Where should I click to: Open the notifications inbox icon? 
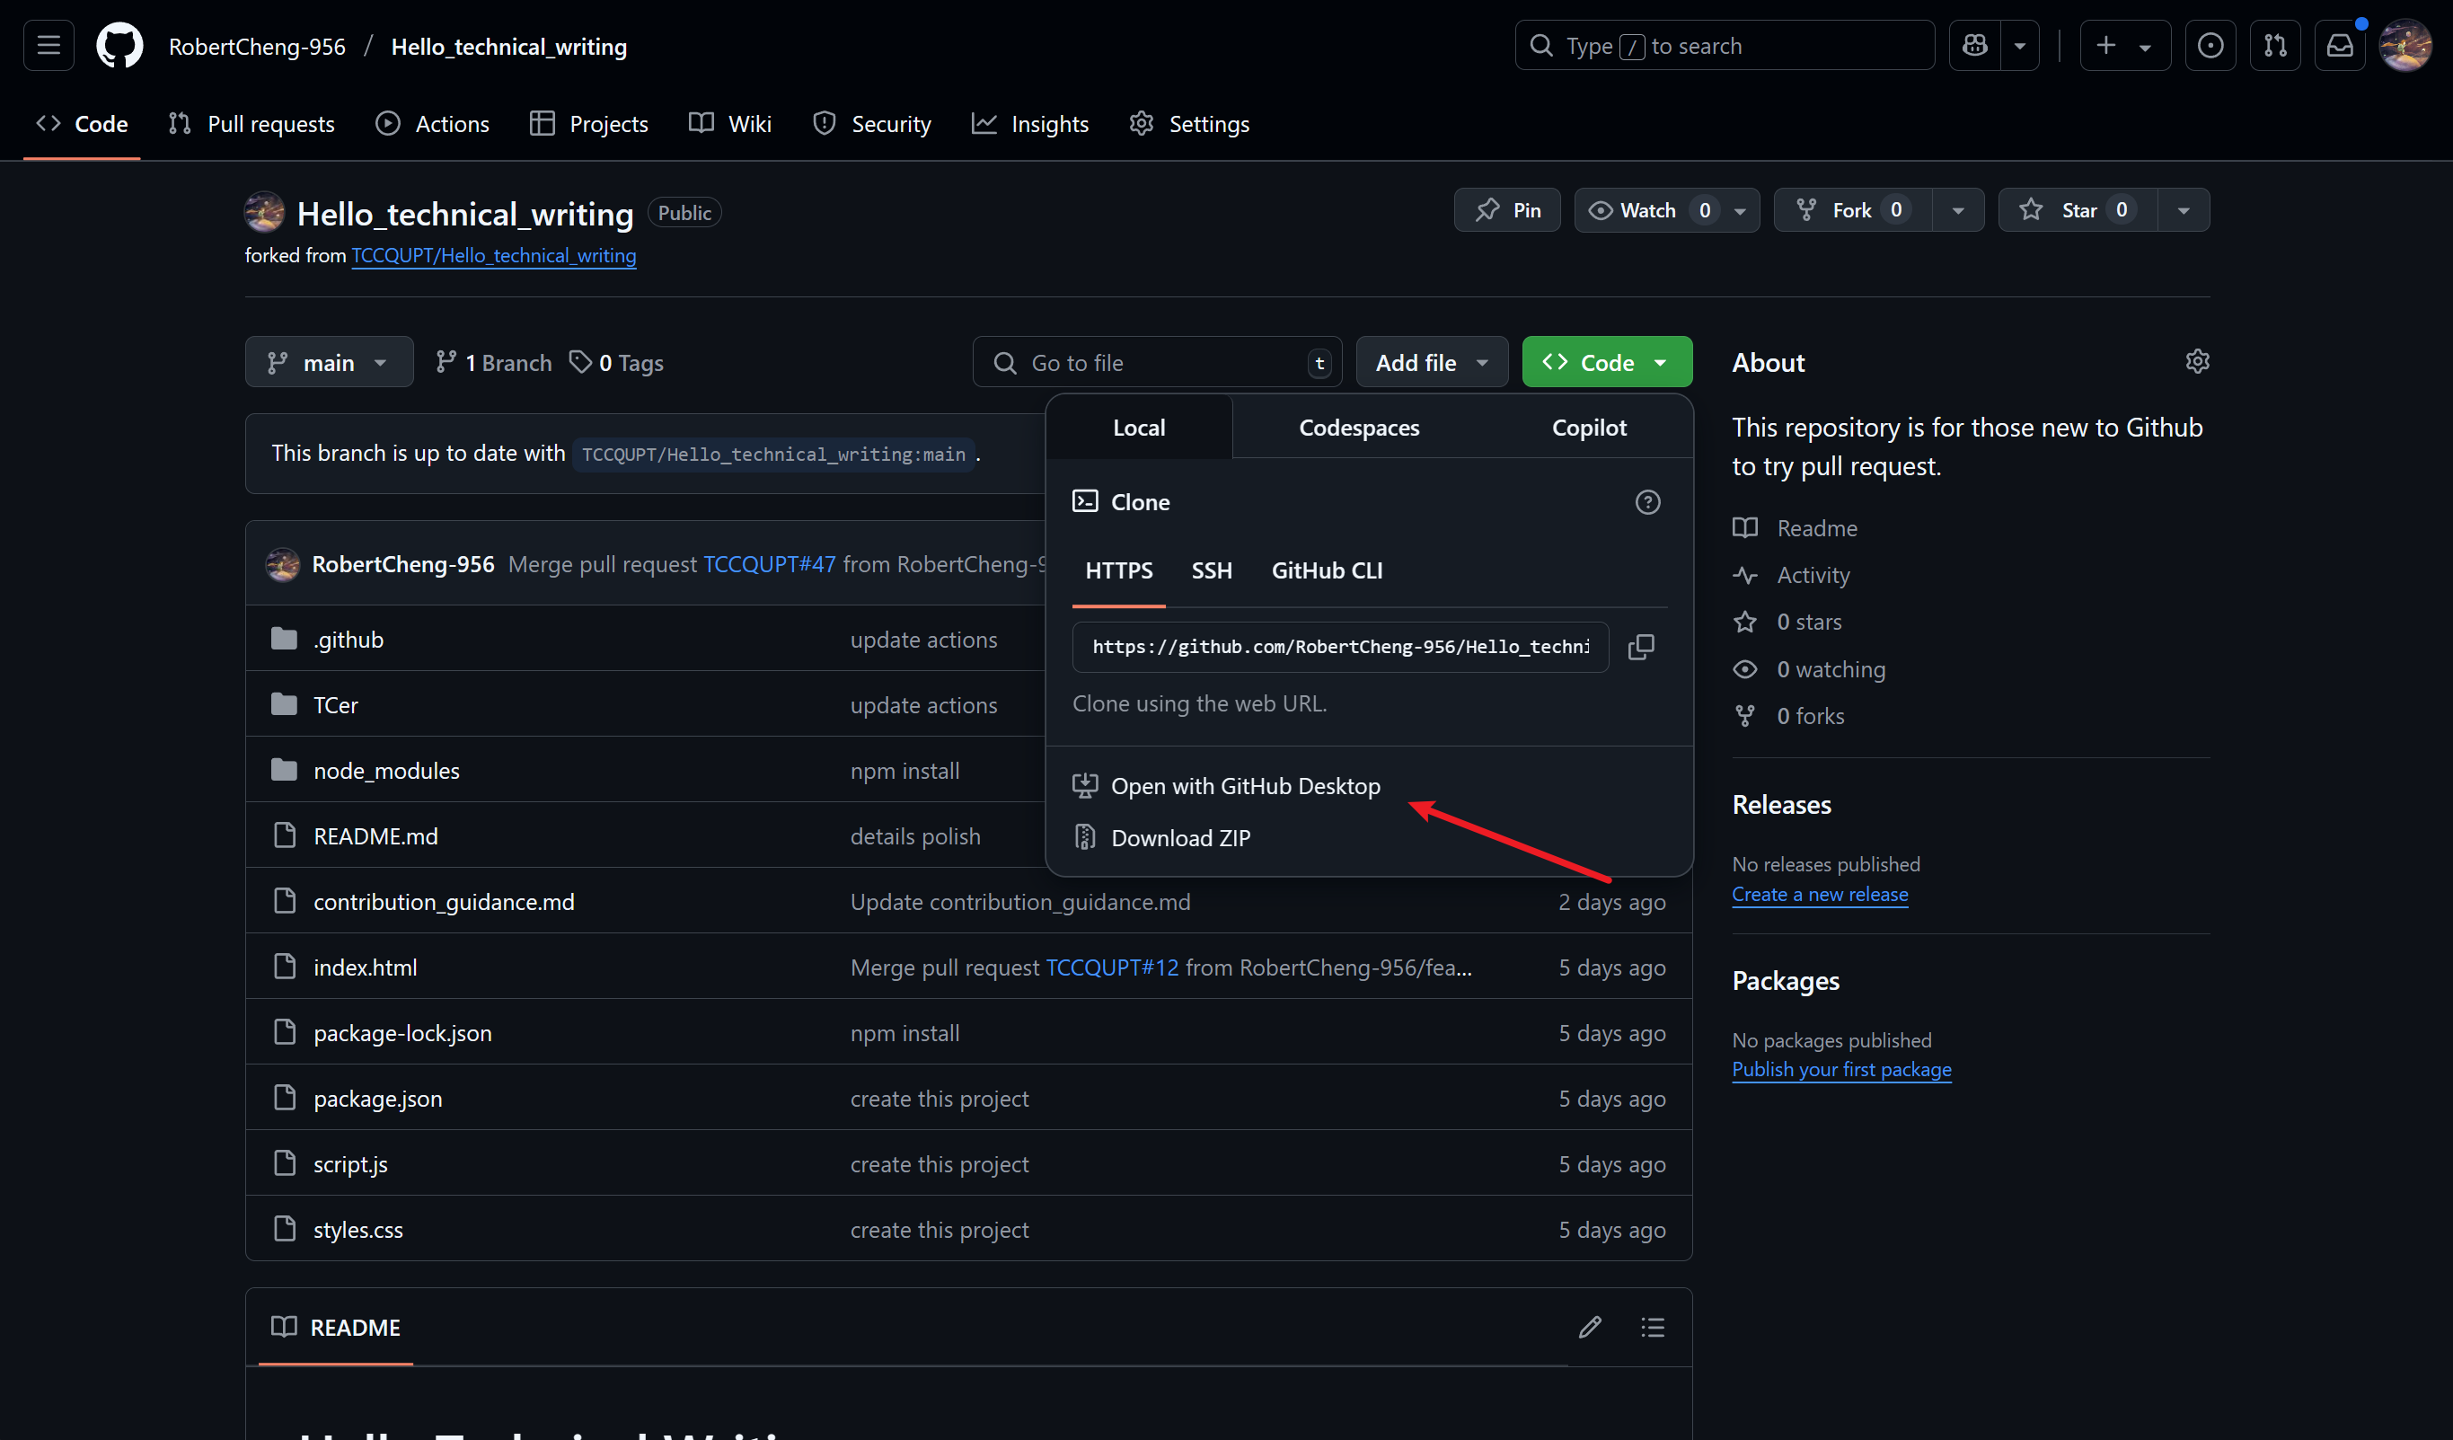tap(2339, 46)
